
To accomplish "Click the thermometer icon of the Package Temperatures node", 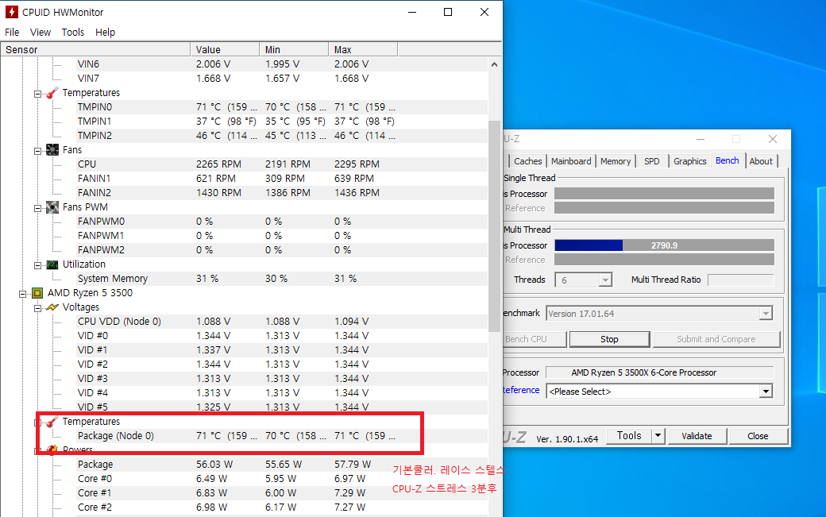I will [52, 422].
